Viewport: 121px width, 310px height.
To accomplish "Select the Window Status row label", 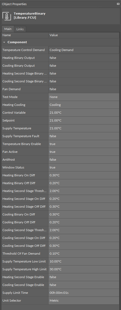I will (x=13, y=167).
